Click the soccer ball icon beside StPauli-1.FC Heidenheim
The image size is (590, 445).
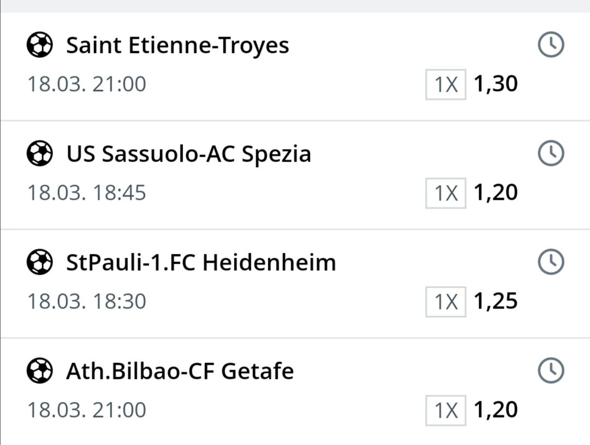tap(39, 263)
